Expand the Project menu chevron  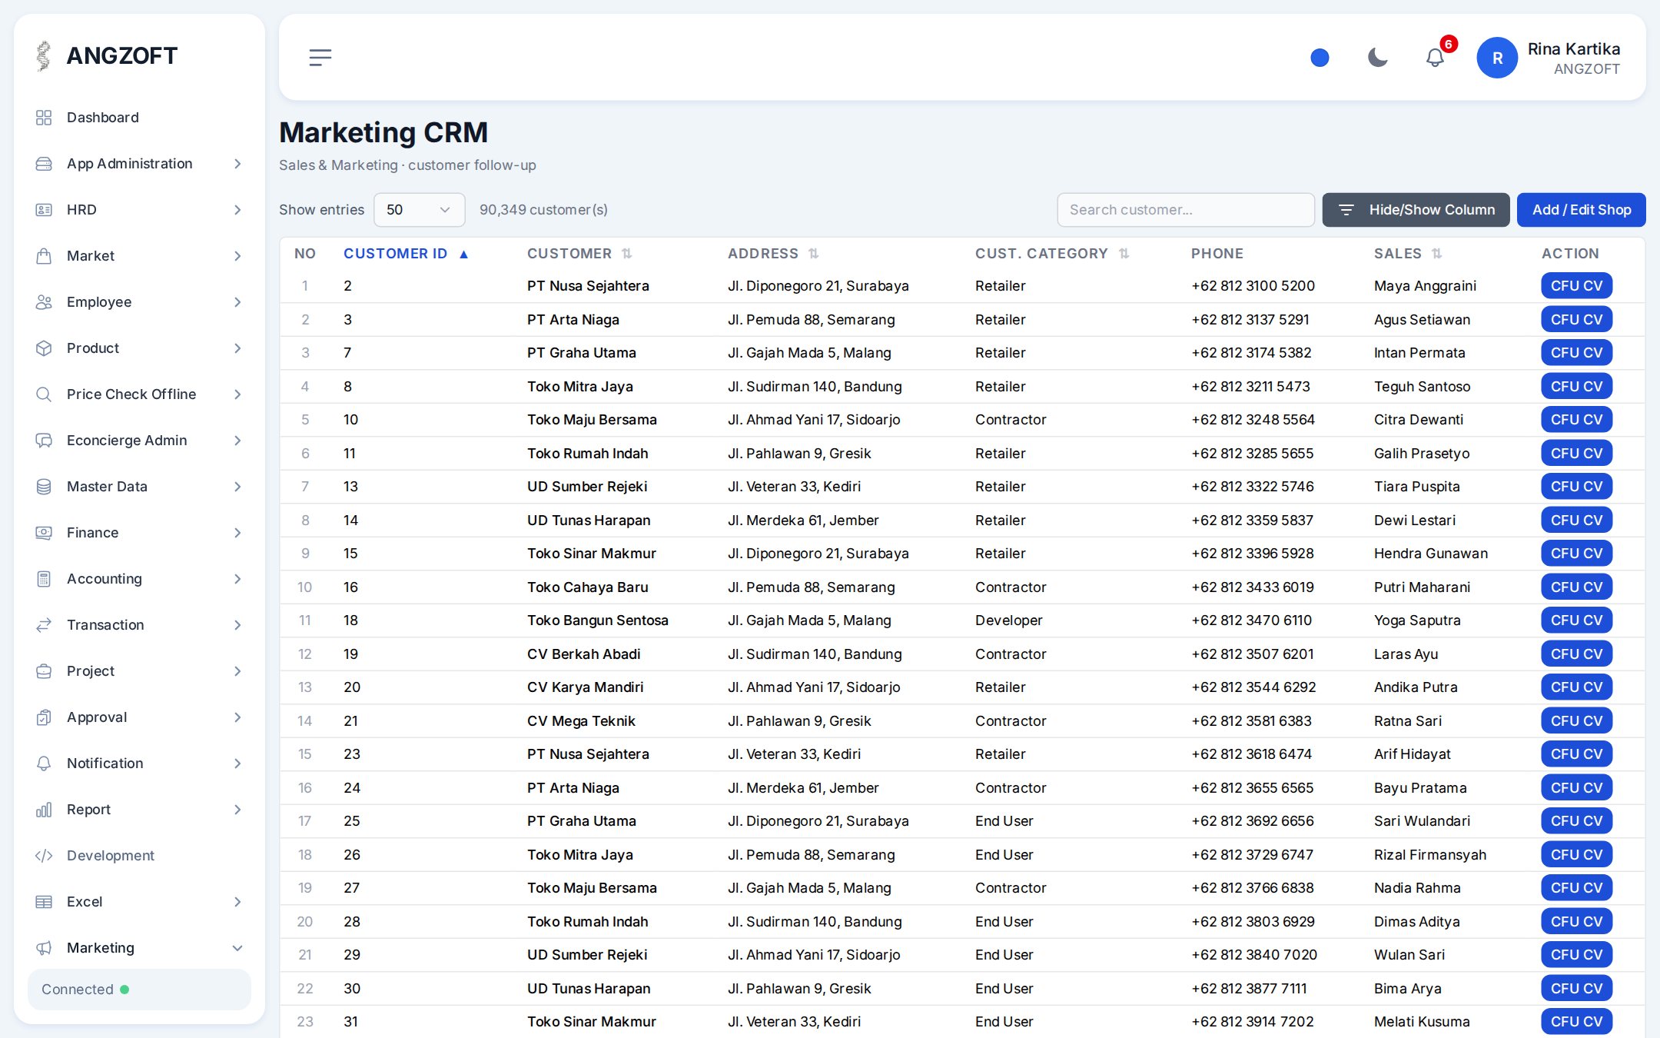pyautogui.click(x=237, y=671)
